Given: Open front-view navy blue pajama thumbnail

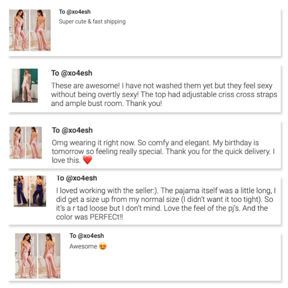Looking at the screenshot, I should click(x=21, y=191).
